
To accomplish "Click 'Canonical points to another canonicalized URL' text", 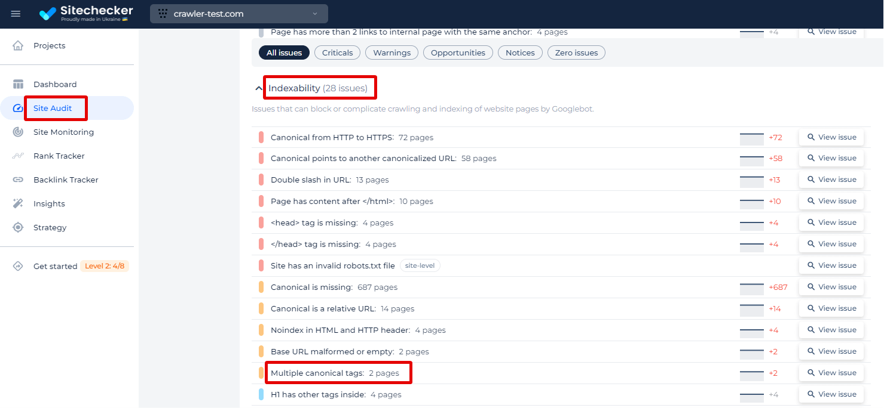I will click(x=363, y=158).
